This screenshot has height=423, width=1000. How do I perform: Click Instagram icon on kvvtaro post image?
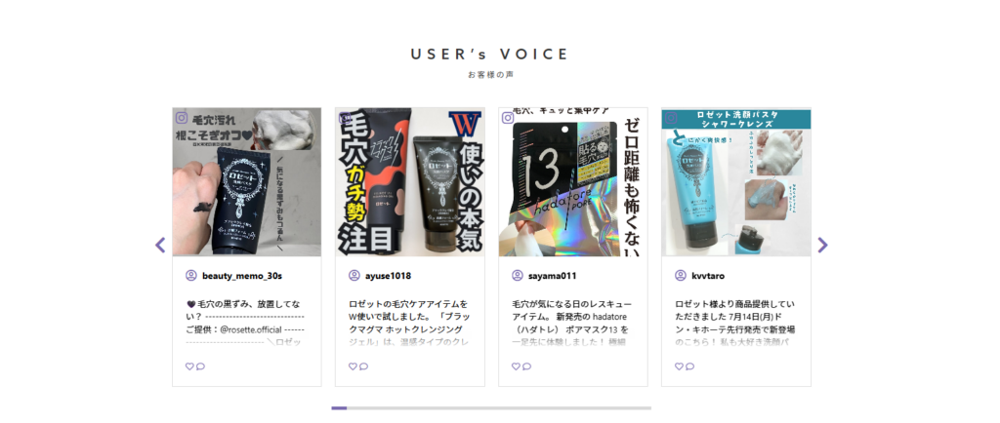click(671, 118)
